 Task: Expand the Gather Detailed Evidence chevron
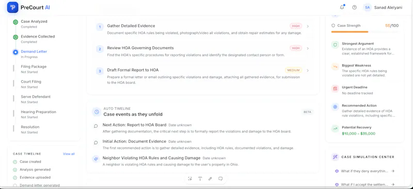pyautogui.click(x=308, y=26)
